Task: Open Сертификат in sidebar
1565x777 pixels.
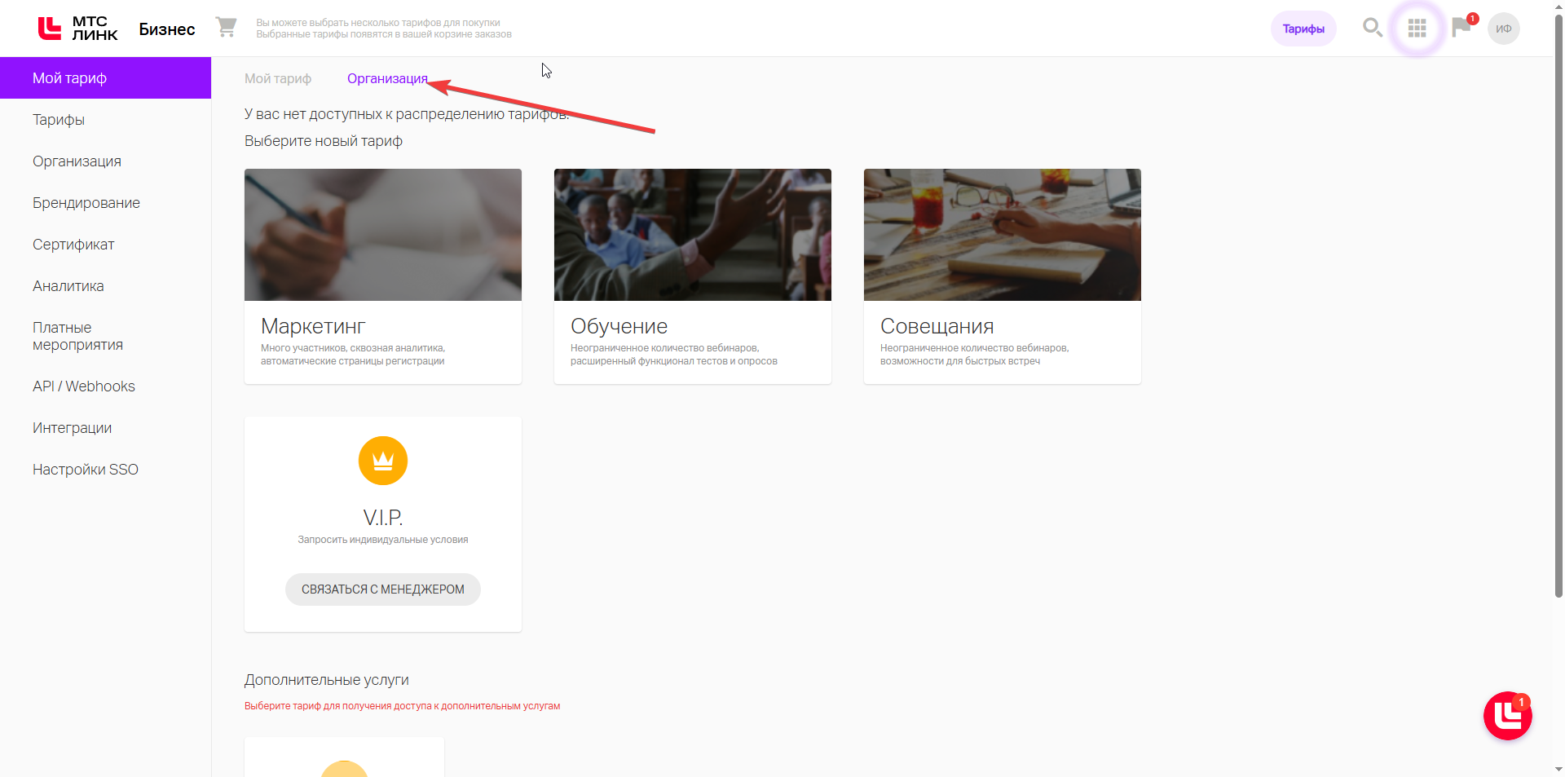Action: pyautogui.click(x=106, y=245)
